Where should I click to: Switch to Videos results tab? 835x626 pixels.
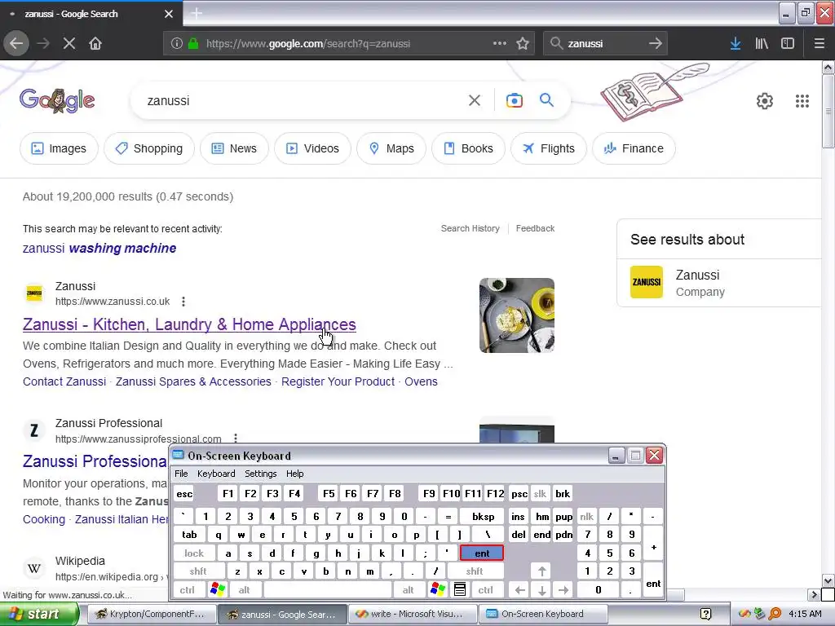point(312,148)
